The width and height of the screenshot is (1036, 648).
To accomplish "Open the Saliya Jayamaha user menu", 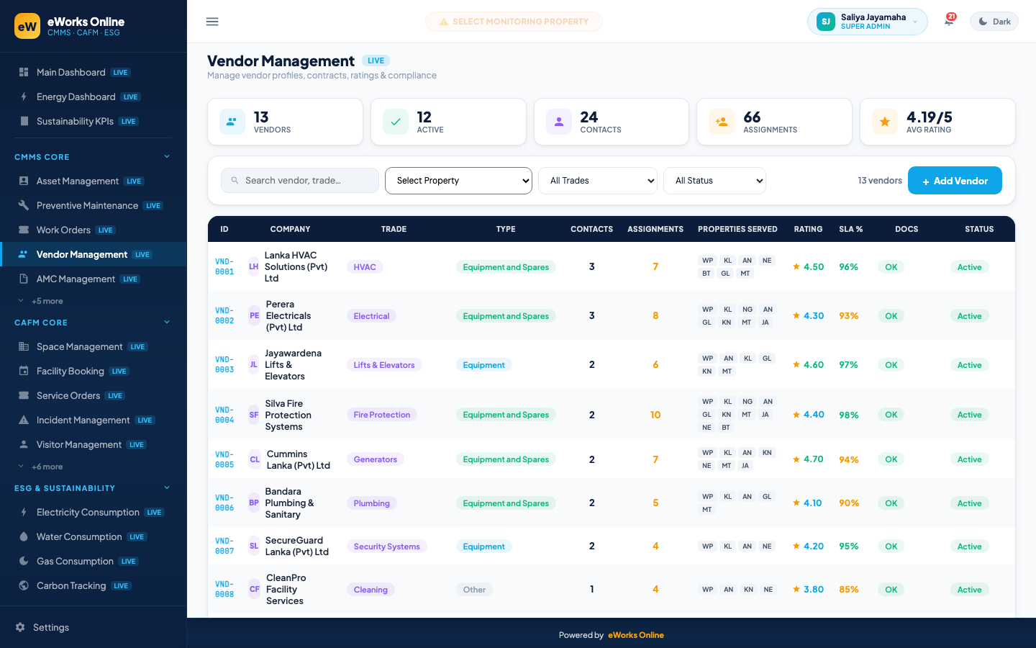I will point(867,22).
